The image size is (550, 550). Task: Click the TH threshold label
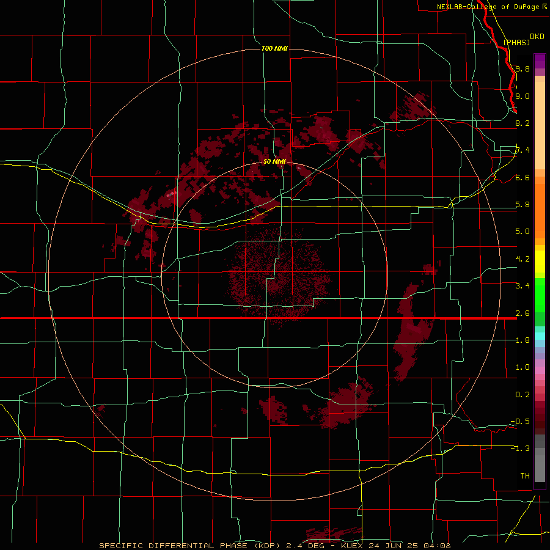pos(525,475)
